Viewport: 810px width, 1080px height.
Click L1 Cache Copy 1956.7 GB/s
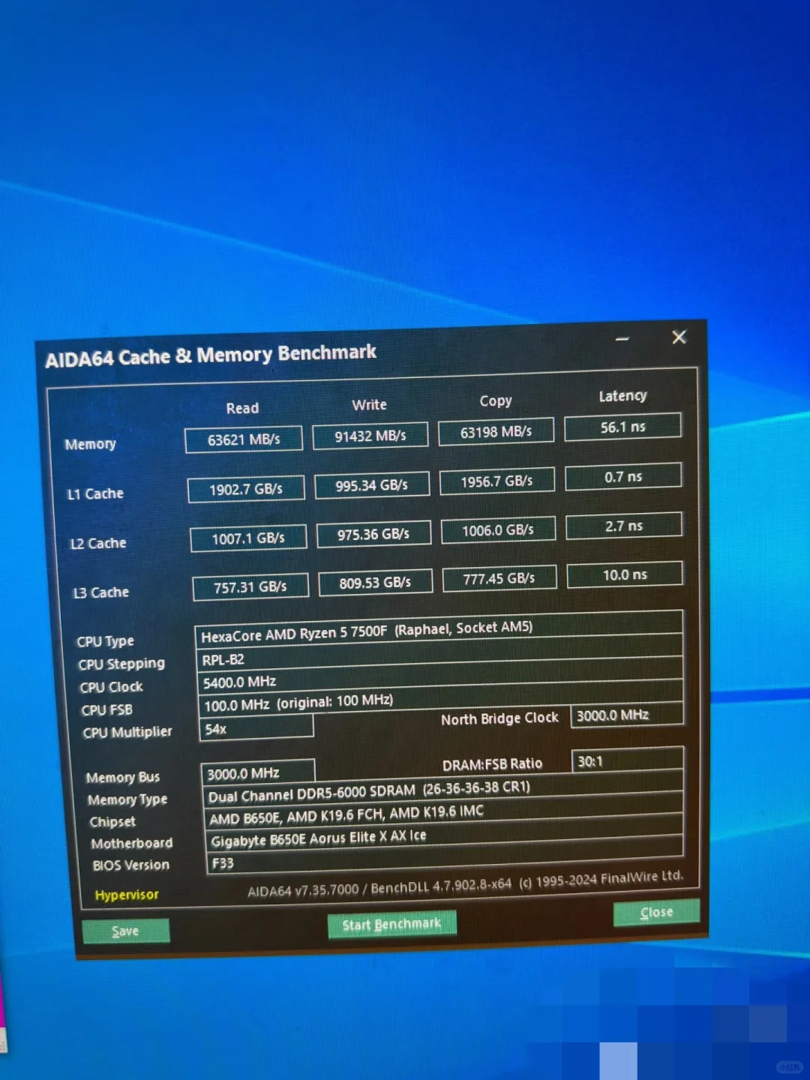pos(497,481)
